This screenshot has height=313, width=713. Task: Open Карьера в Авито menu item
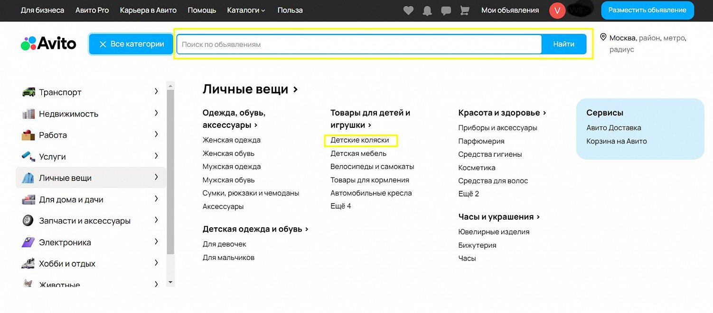(x=148, y=10)
